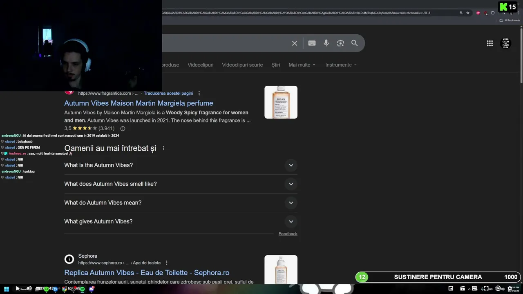The width and height of the screenshot is (523, 294).
Task: Expand What is the Autumn Vibes?
Action: [181, 165]
